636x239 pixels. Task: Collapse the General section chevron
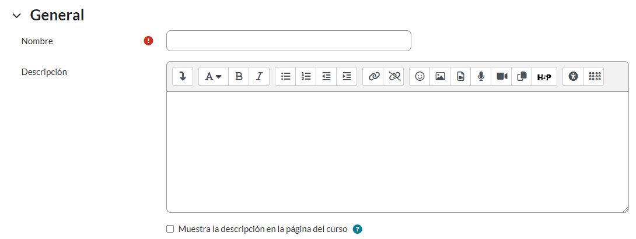[16, 16]
